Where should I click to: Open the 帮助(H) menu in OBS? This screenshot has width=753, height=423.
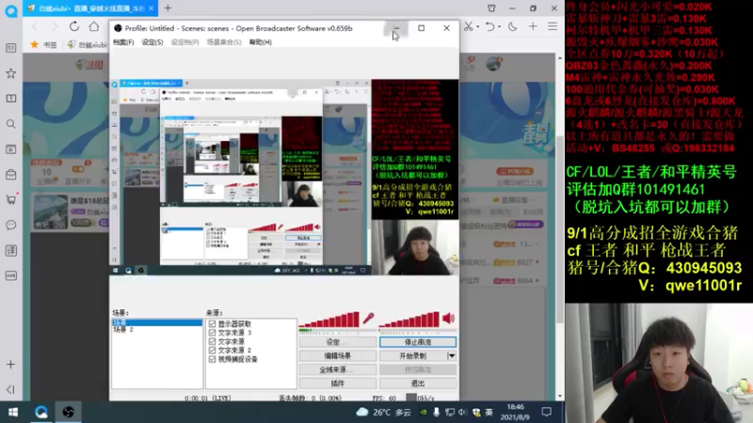[261, 42]
